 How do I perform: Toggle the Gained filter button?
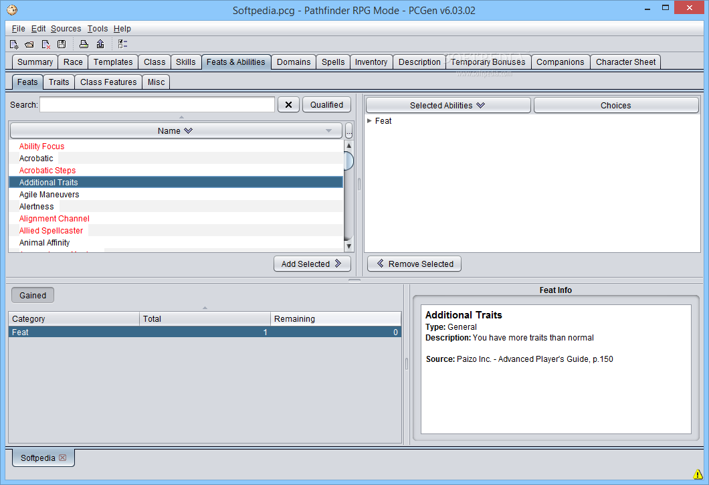[x=33, y=296]
